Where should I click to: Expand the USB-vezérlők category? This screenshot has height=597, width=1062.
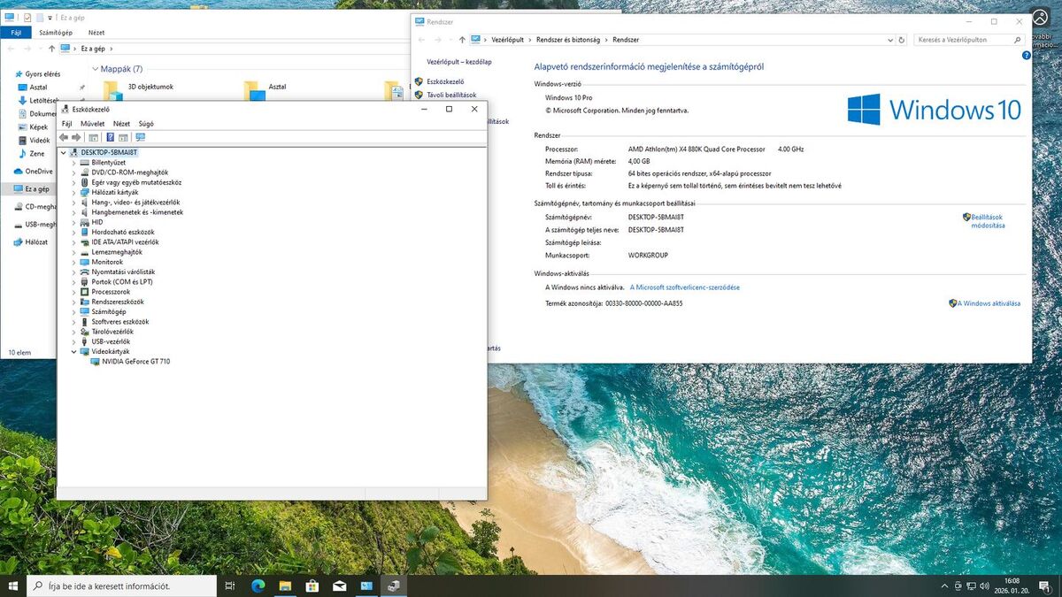(x=73, y=341)
